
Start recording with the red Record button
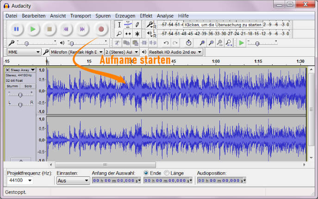tap(101, 29)
